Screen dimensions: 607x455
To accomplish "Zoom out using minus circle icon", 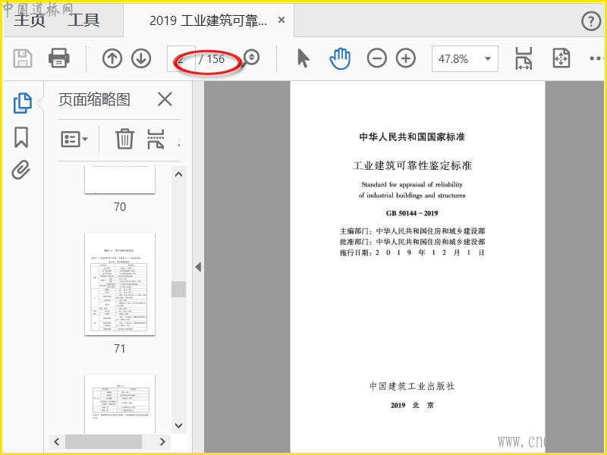I will click(376, 58).
